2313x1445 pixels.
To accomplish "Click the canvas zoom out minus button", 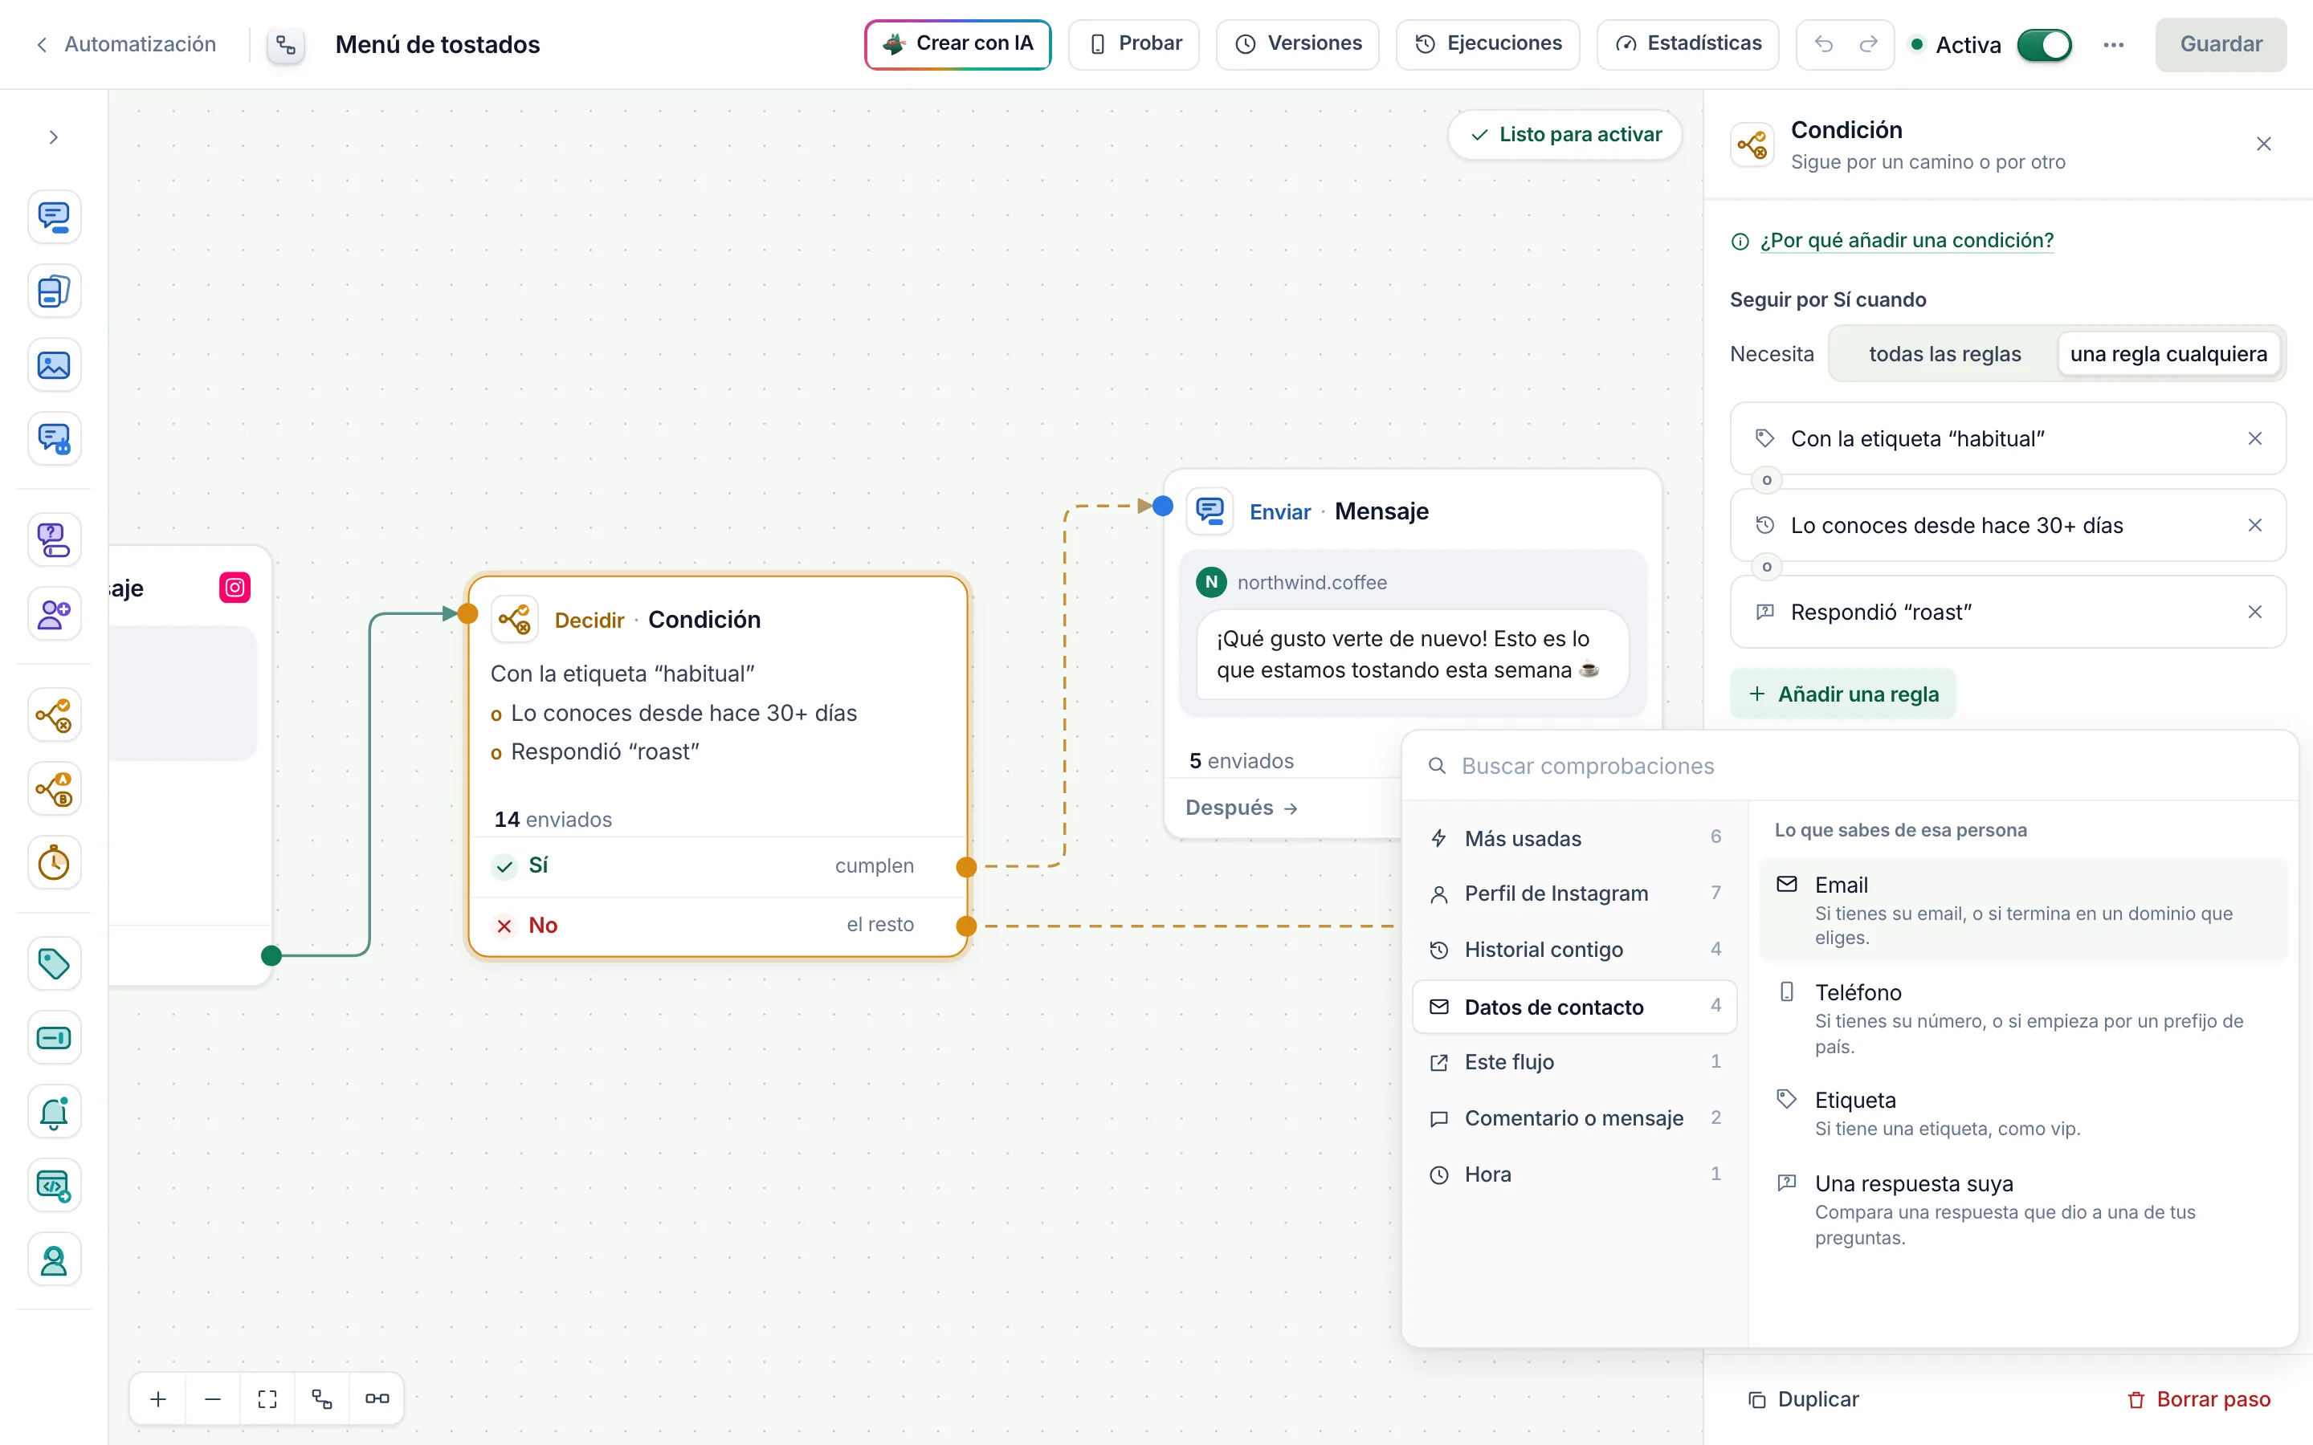I will coord(212,1399).
